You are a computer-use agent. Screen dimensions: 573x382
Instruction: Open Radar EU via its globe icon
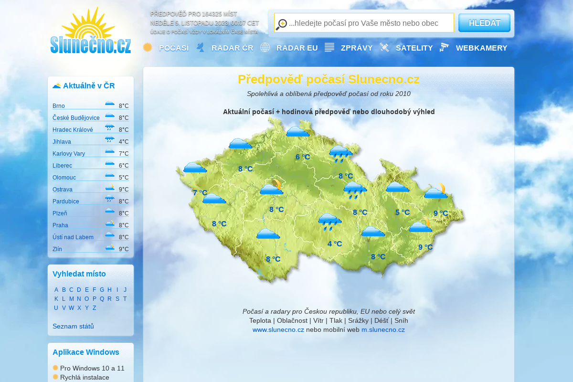pyautogui.click(x=265, y=47)
